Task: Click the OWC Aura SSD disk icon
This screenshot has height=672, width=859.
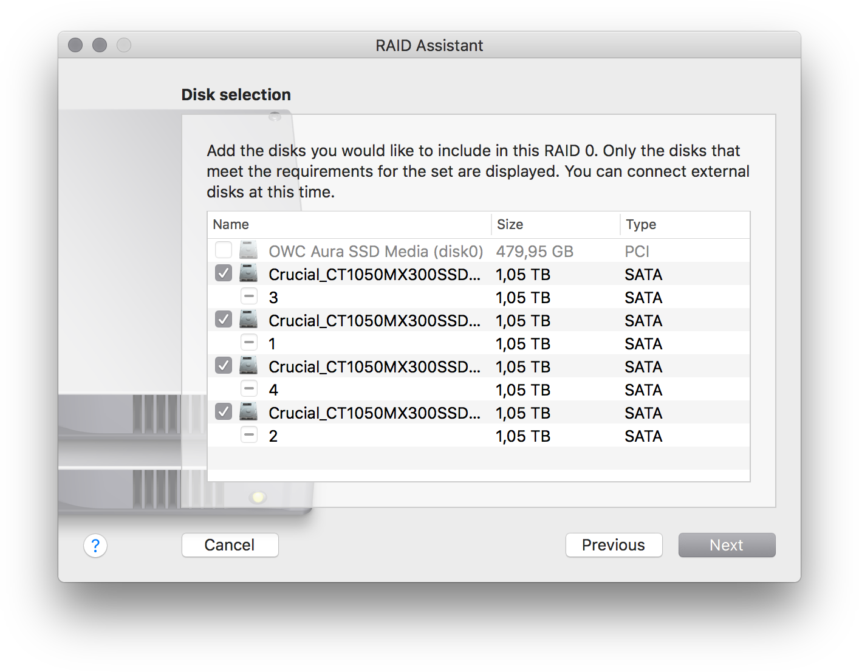Action: [x=248, y=250]
